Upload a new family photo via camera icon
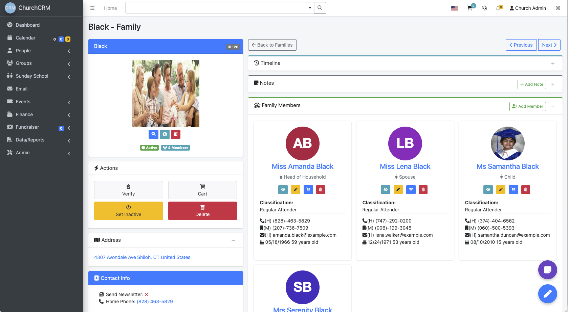 (x=165, y=134)
